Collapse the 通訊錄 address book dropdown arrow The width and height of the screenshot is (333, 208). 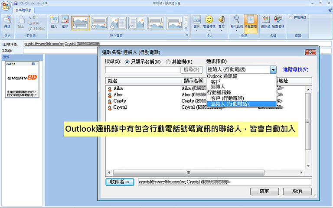273,69
